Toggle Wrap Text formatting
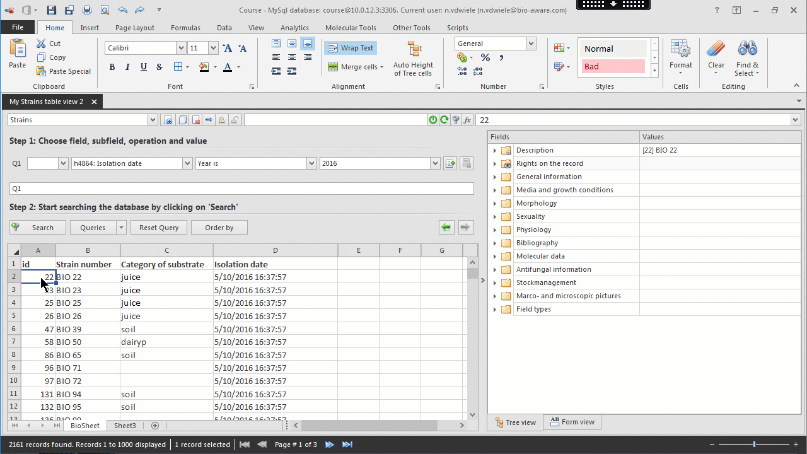Screen dimensions: 807x454 click(x=351, y=48)
